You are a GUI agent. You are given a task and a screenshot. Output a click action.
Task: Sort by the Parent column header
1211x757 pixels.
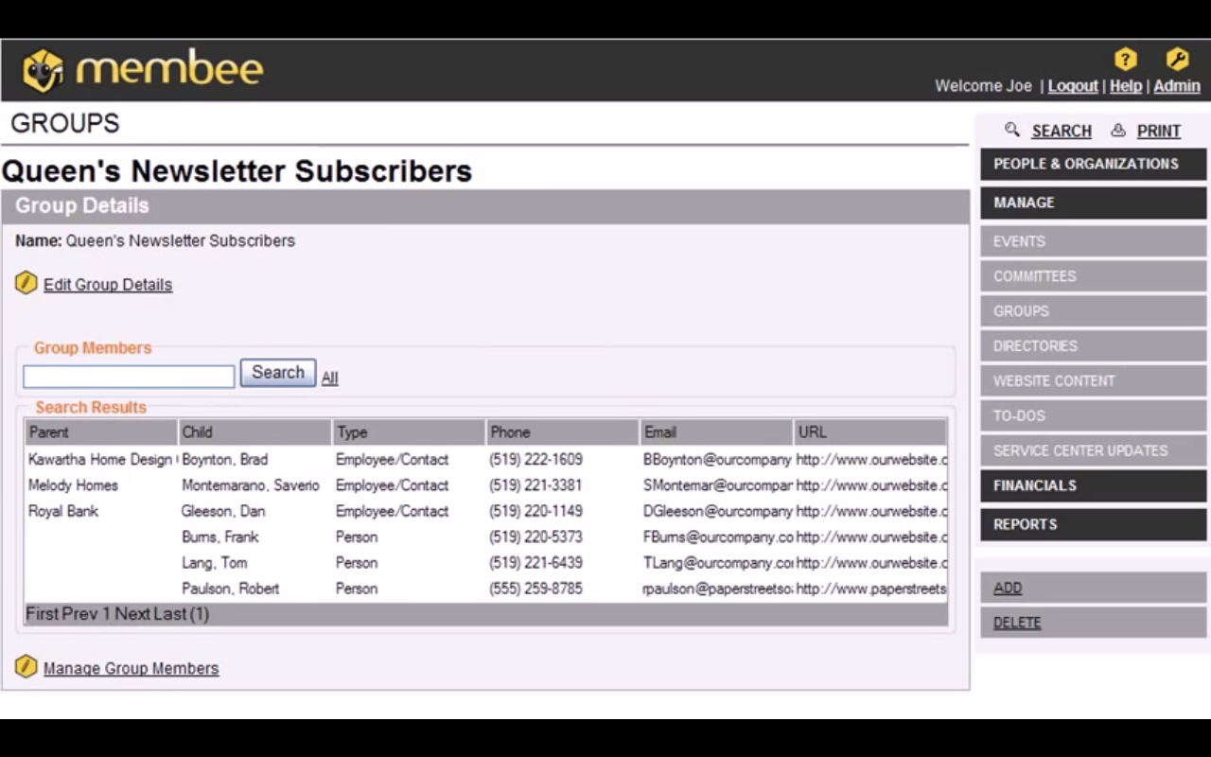[101, 432]
